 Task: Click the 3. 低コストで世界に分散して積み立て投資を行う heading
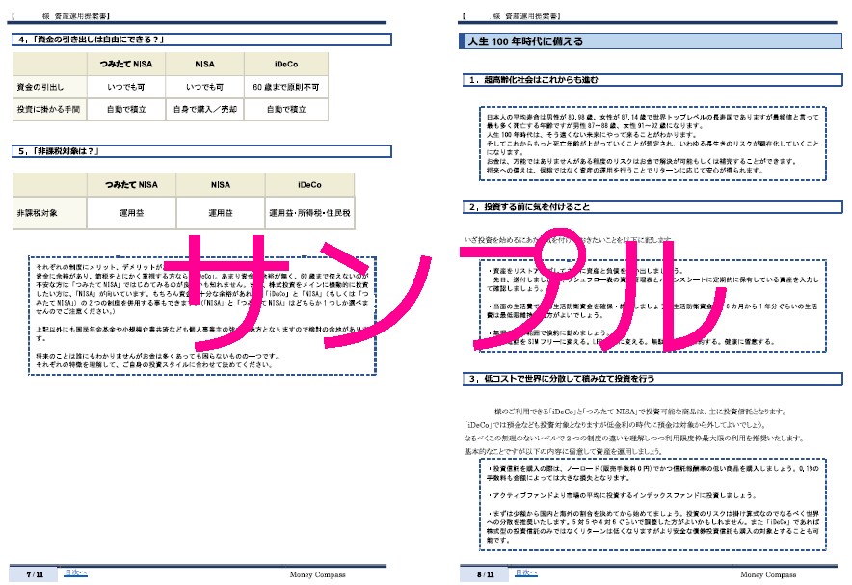tap(652, 379)
